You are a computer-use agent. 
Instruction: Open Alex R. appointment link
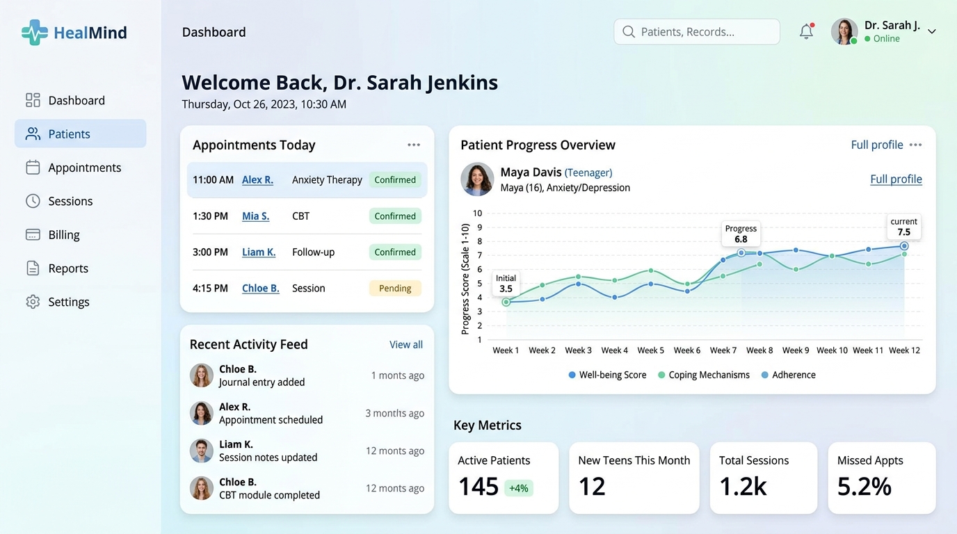coord(257,179)
